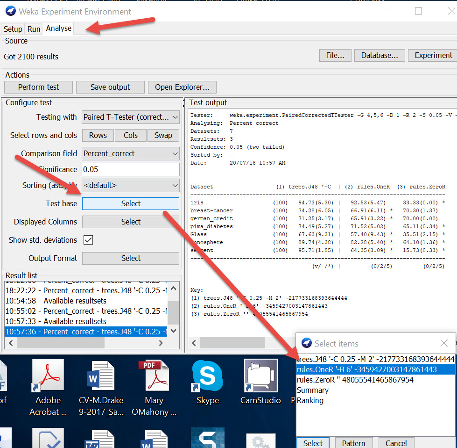Choose rules.ZeroR in Select items list
The width and height of the screenshot is (457, 448).
coord(355,380)
